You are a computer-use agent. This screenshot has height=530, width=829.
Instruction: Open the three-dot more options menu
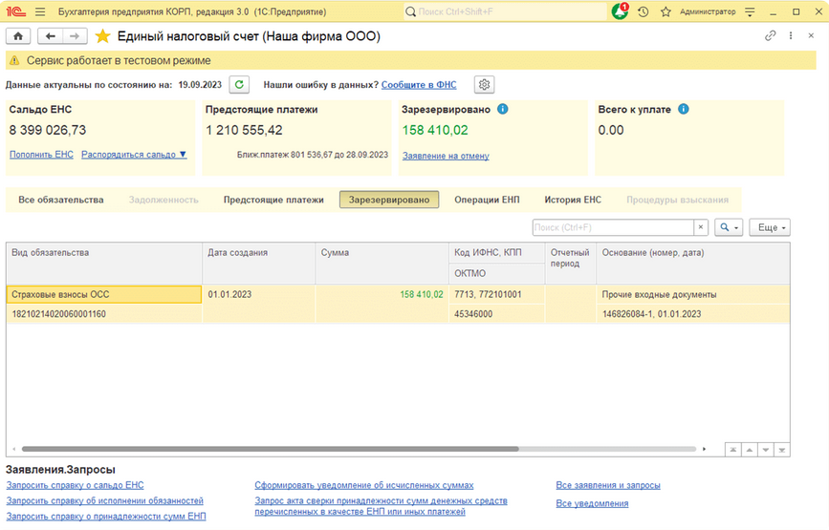pyautogui.click(x=791, y=35)
